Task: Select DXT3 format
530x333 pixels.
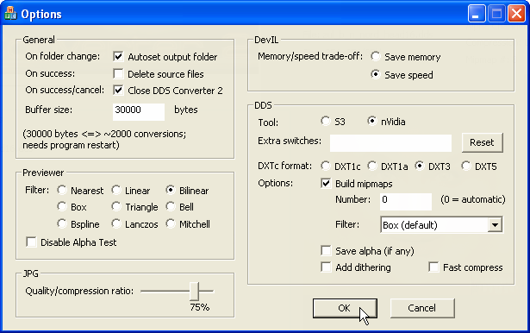Action: click(x=420, y=166)
